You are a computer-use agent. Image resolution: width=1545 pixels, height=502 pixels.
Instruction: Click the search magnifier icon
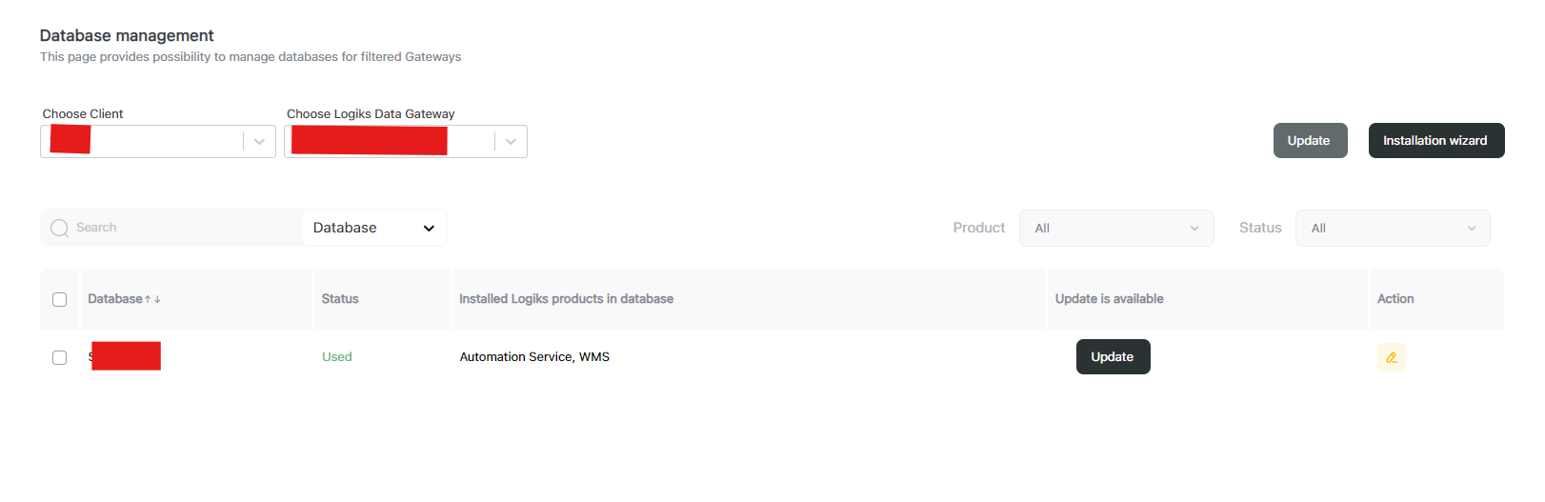coord(60,228)
